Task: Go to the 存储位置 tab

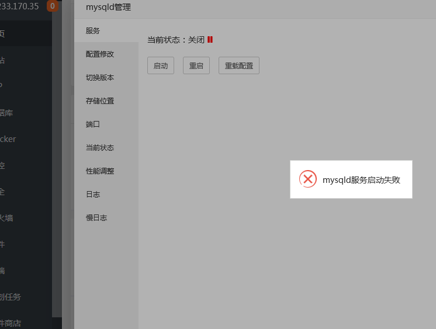Action: (100, 101)
